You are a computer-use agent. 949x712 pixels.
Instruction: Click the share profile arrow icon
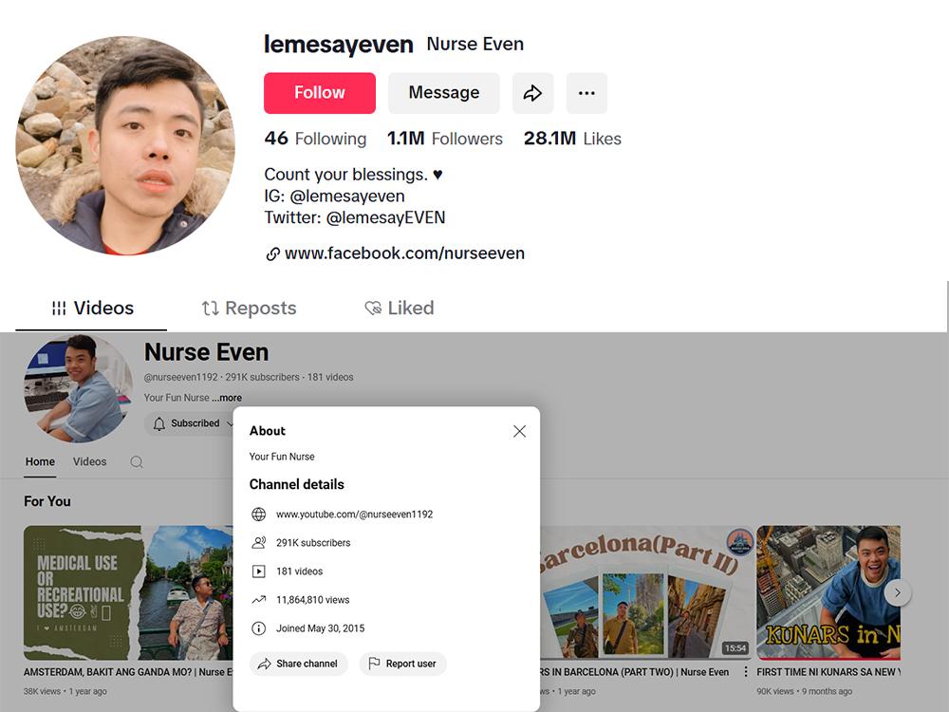tap(532, 92)
